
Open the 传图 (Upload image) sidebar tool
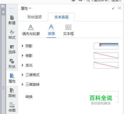coord(12,108)
